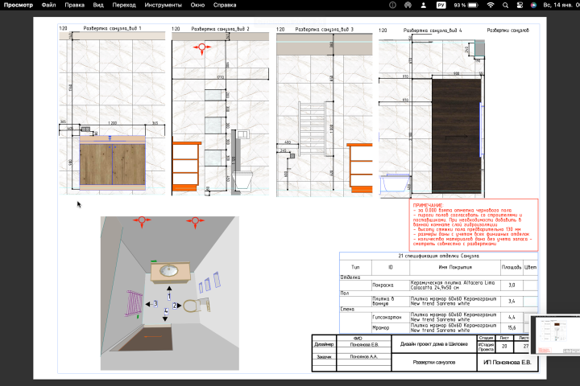Click the red target marker in view 2
This screenshot has height=386, width=580.
(x=202, y=47)
